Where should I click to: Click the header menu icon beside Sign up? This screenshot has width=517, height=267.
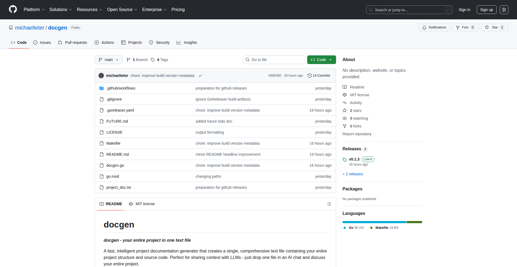pos(504,10)
